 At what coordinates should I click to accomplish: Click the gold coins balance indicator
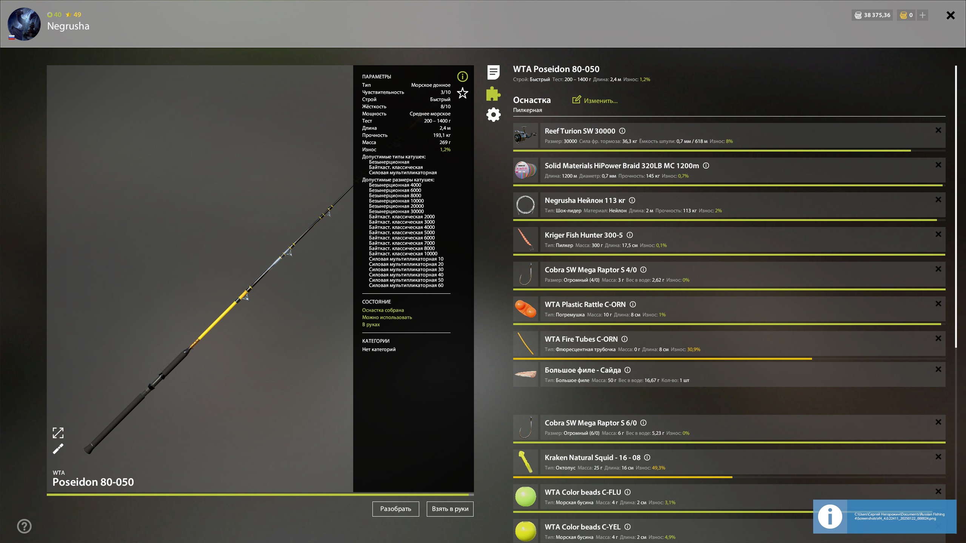pos(906,15)
